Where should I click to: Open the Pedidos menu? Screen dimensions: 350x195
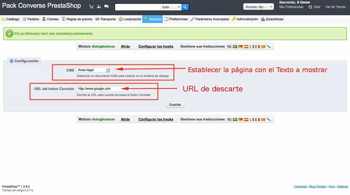pos(31,19)
